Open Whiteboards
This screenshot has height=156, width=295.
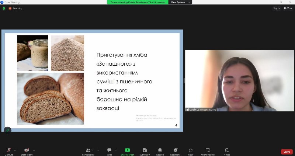coord(208,150)
